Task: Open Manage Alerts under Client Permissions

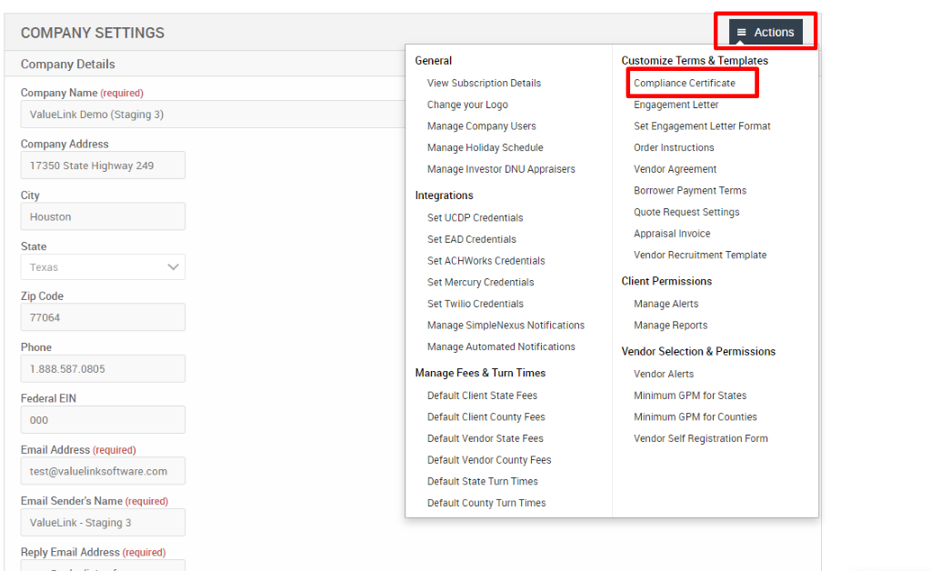Action: (x=666, y=304)
